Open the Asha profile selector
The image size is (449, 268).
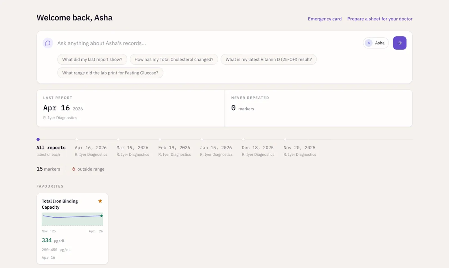pyautogui.click(x=376, y=43)
